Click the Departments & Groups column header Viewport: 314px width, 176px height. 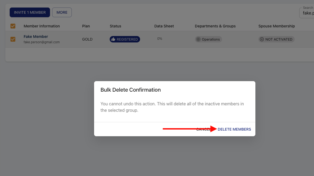(215, 26)
